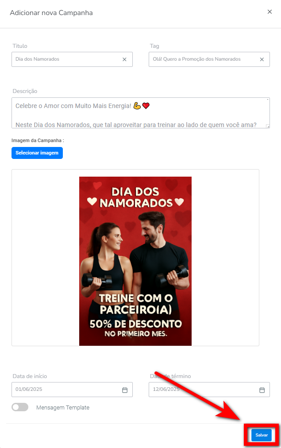Click the red heart emoji in the description
The height and width of the screenshot is (448, 281).
tap(146, 106)
